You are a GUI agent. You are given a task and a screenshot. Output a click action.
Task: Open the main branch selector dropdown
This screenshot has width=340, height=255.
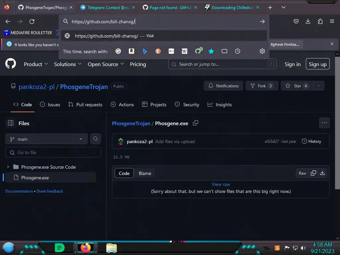click(x=46, y=139)
